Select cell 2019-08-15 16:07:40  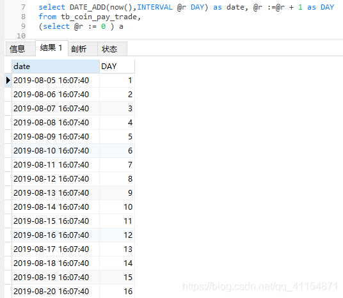(x=56, y=221)
